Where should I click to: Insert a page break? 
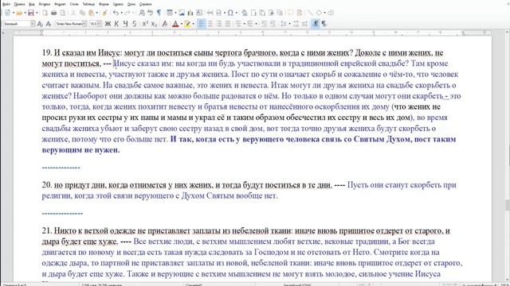point(210,13)
